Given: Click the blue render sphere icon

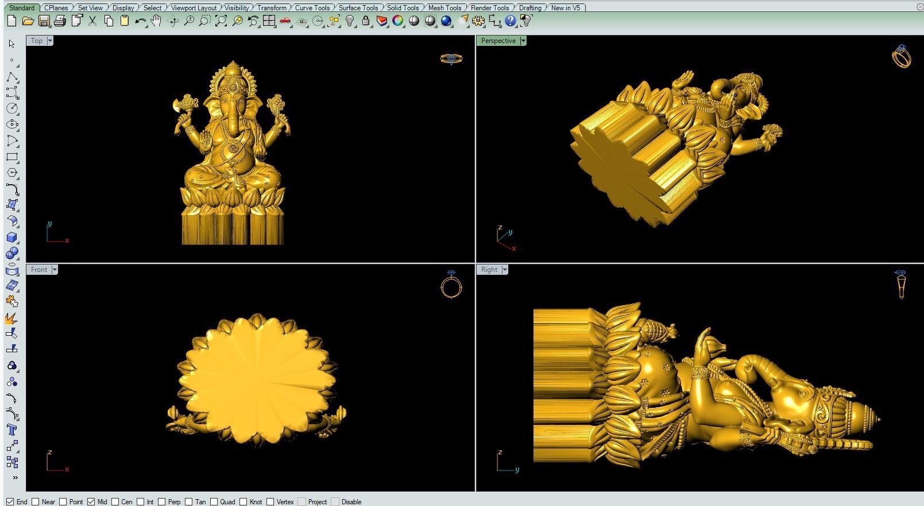Looking at the screenshot, I should tap(446, 21).
